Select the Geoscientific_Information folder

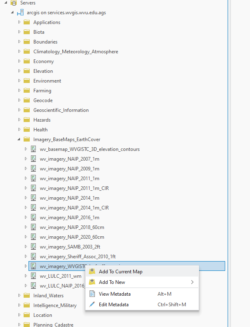coord(61,110)
